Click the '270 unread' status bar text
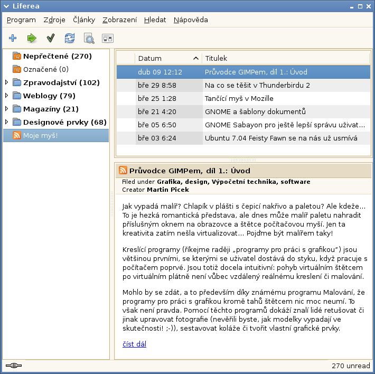375x374 pixels. (x=351, y=366)
